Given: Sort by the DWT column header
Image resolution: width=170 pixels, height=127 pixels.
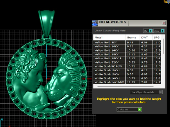Looking at the screenshot, I should pyautogui.click(x=146, y=37).
